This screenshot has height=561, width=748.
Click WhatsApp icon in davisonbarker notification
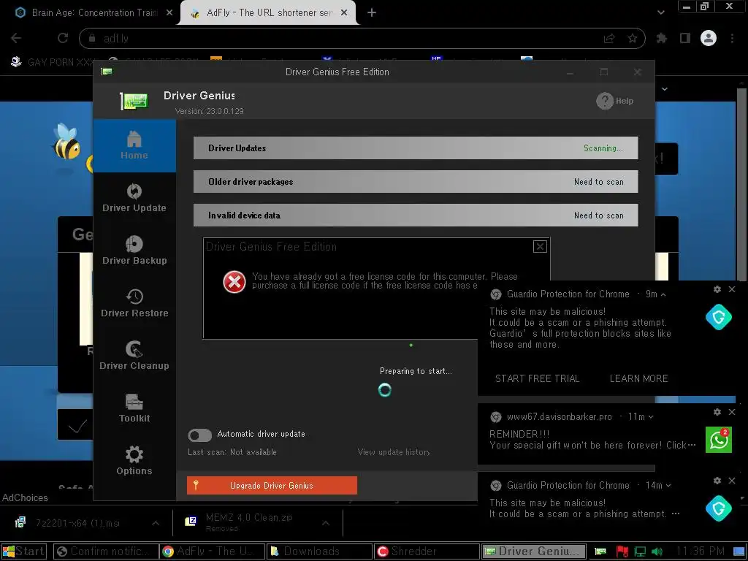(x=719, y=439)
